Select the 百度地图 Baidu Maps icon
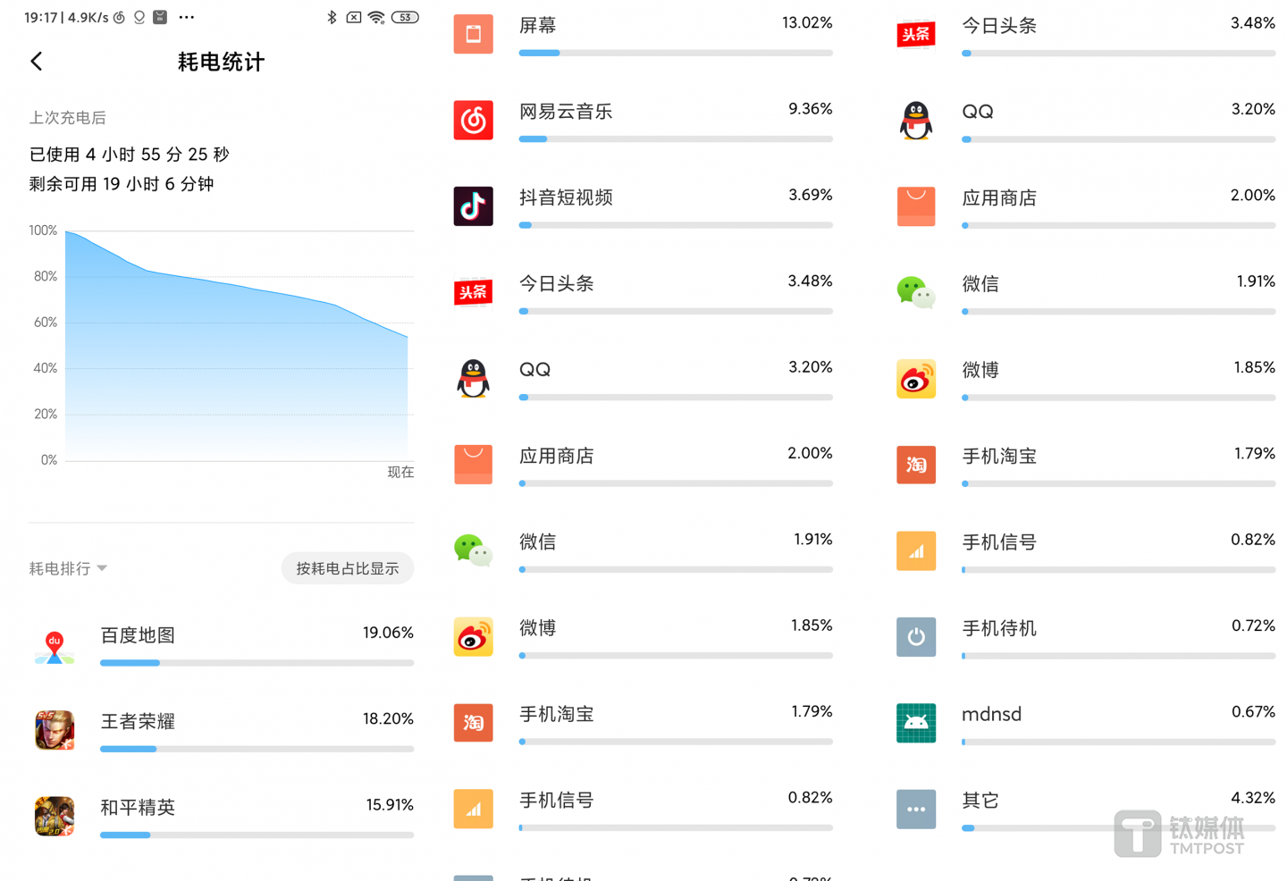The height and width of the screenshot is (881, 1287). pos(54,644)
